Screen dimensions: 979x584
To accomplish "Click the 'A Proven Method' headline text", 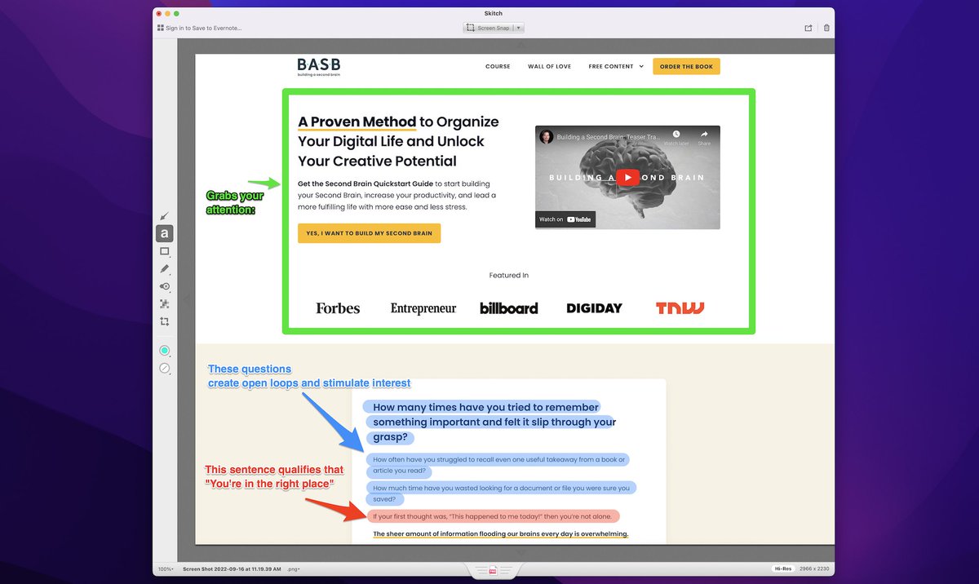I will click(357, 122).
